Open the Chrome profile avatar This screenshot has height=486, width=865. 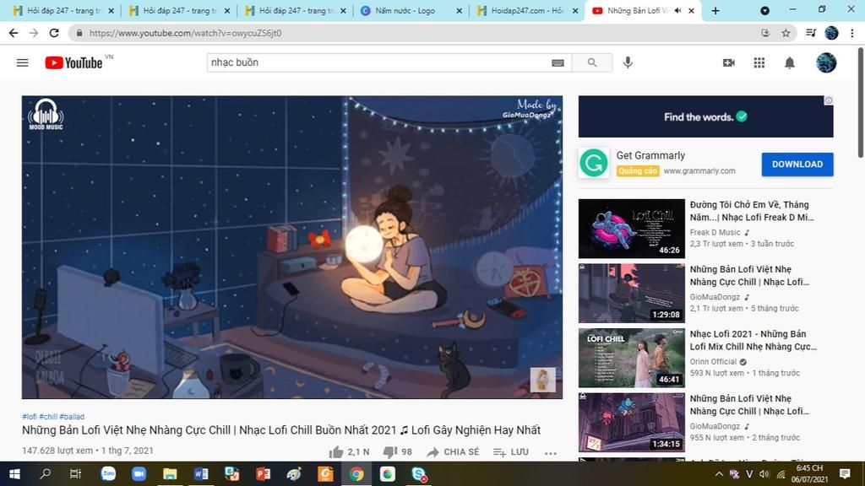click(831, 33)
